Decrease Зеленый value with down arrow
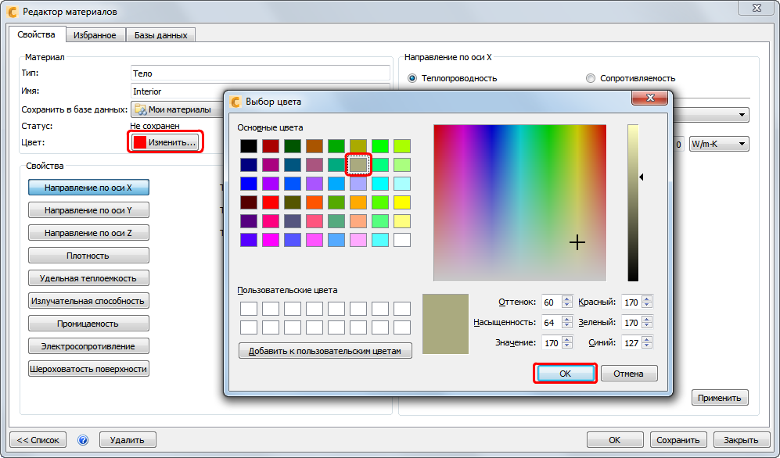Screen dimensions: 780x458 647,325
